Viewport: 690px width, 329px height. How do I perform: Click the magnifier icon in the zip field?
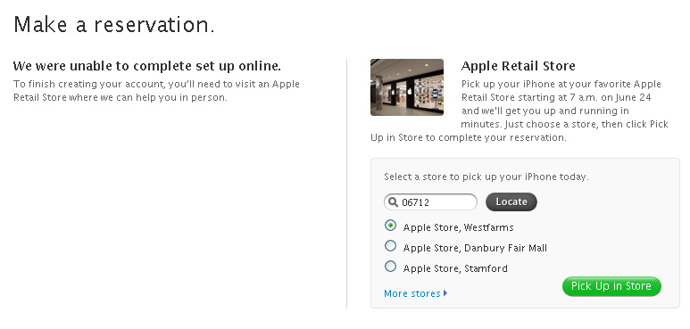(x=394, y=202)
